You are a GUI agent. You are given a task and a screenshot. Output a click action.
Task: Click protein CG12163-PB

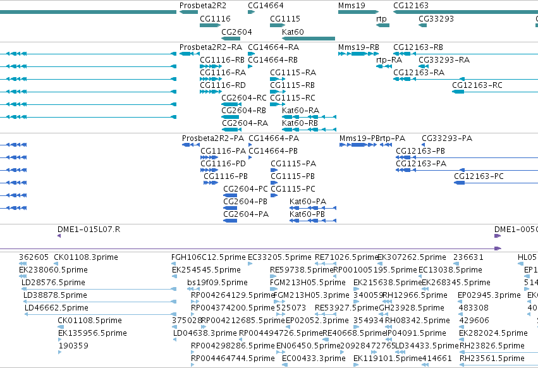(420, 151)
